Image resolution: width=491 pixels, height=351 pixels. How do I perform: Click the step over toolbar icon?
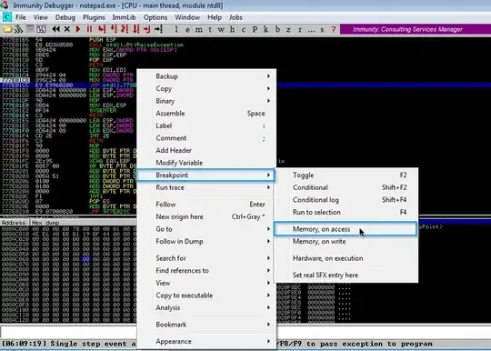click(114, 29)
